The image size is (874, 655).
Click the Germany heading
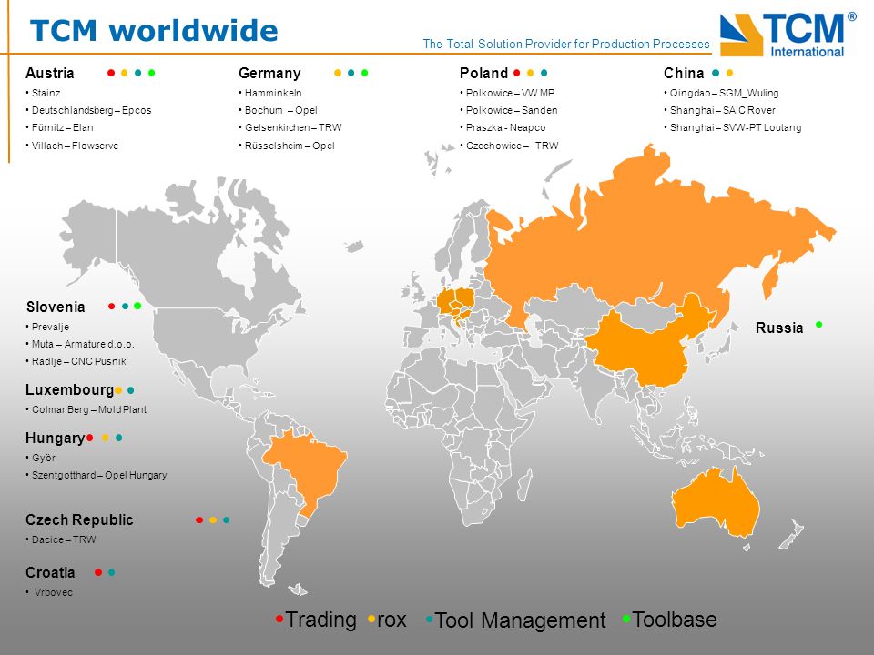269,73
